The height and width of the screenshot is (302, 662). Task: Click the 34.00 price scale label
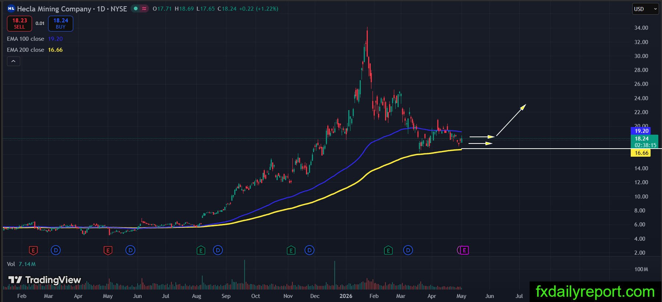click(641, 28)
